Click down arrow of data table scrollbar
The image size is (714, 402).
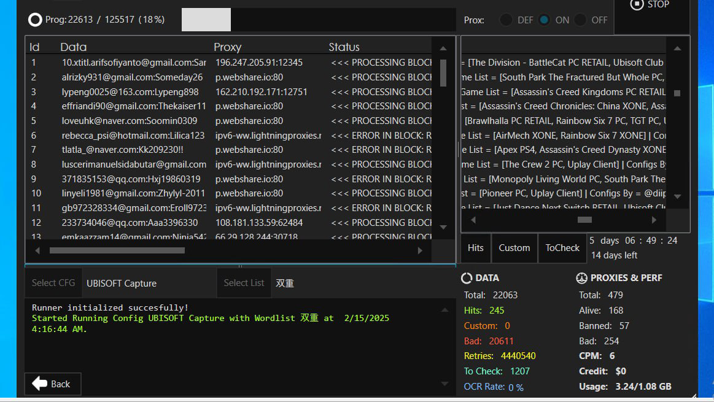tap(443, 226)
